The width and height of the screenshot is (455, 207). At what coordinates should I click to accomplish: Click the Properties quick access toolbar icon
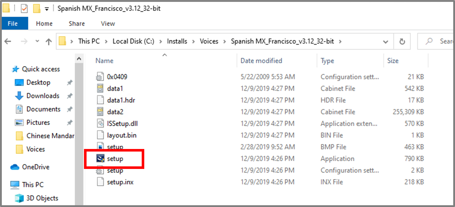24,9
